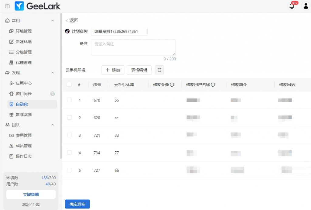The height and width of the screenshot is (210, 311).
Task: Click the GeeLark logo
Action: (38, 6)
